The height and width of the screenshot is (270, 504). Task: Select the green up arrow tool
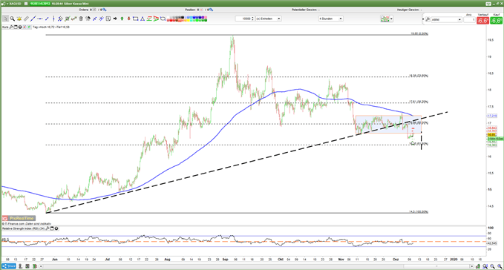(122, 19)
